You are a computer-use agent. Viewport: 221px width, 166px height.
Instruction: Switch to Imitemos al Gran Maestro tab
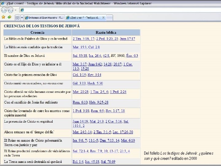pyautogui.click(x=44, y=18)
